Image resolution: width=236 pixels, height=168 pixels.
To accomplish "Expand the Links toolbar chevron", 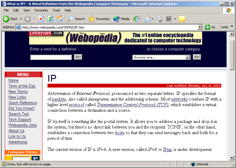I will [x=232, y=26].
